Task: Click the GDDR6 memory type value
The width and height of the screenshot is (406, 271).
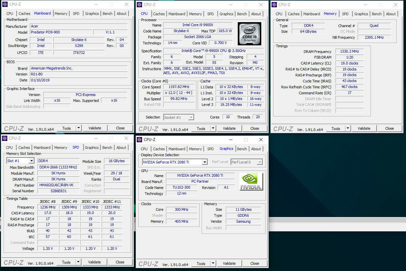Action: [x=243, y=215]
